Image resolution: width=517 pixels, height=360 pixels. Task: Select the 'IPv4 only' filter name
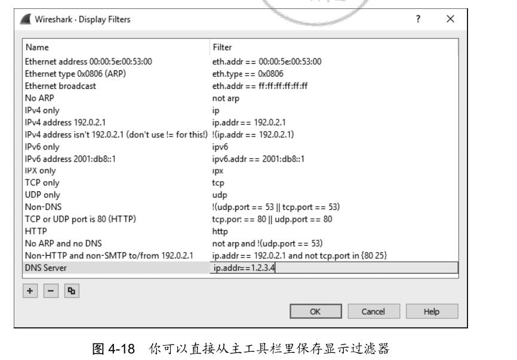(x=42, y=110)
